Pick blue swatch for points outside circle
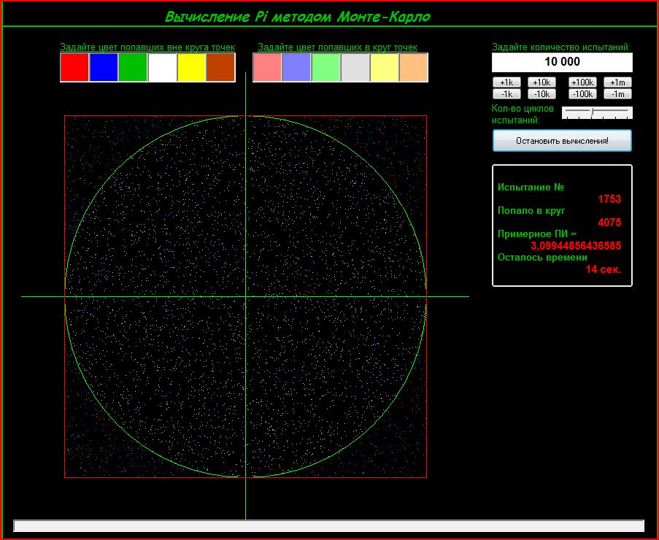This screenshot has width=659, height=540. coord(104,67)
